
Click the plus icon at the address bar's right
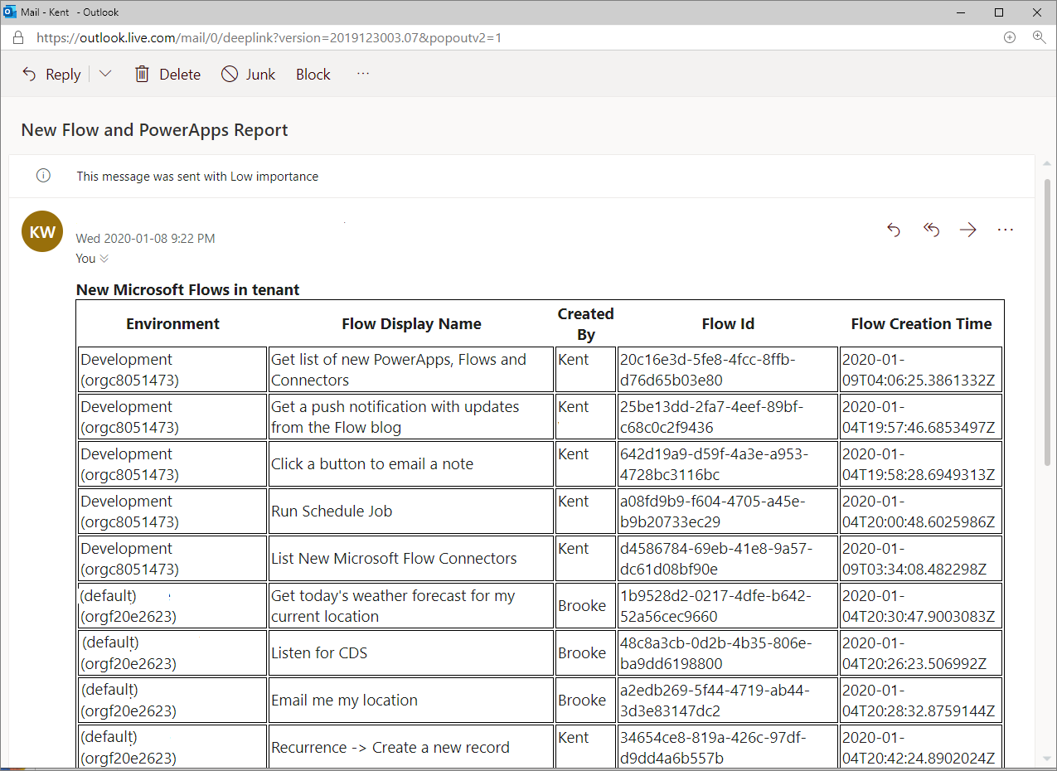pyautogui.click(x=1009, y=37)
